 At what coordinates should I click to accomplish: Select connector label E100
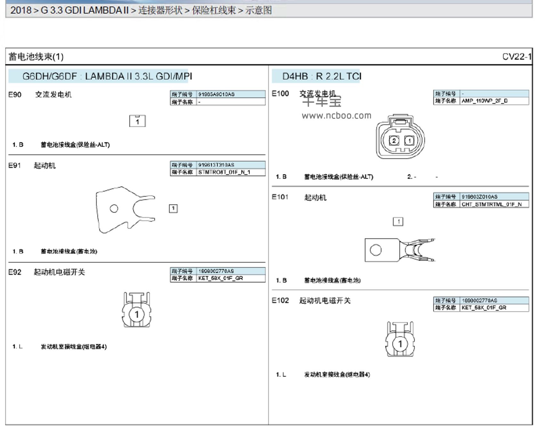coord(280,94)
